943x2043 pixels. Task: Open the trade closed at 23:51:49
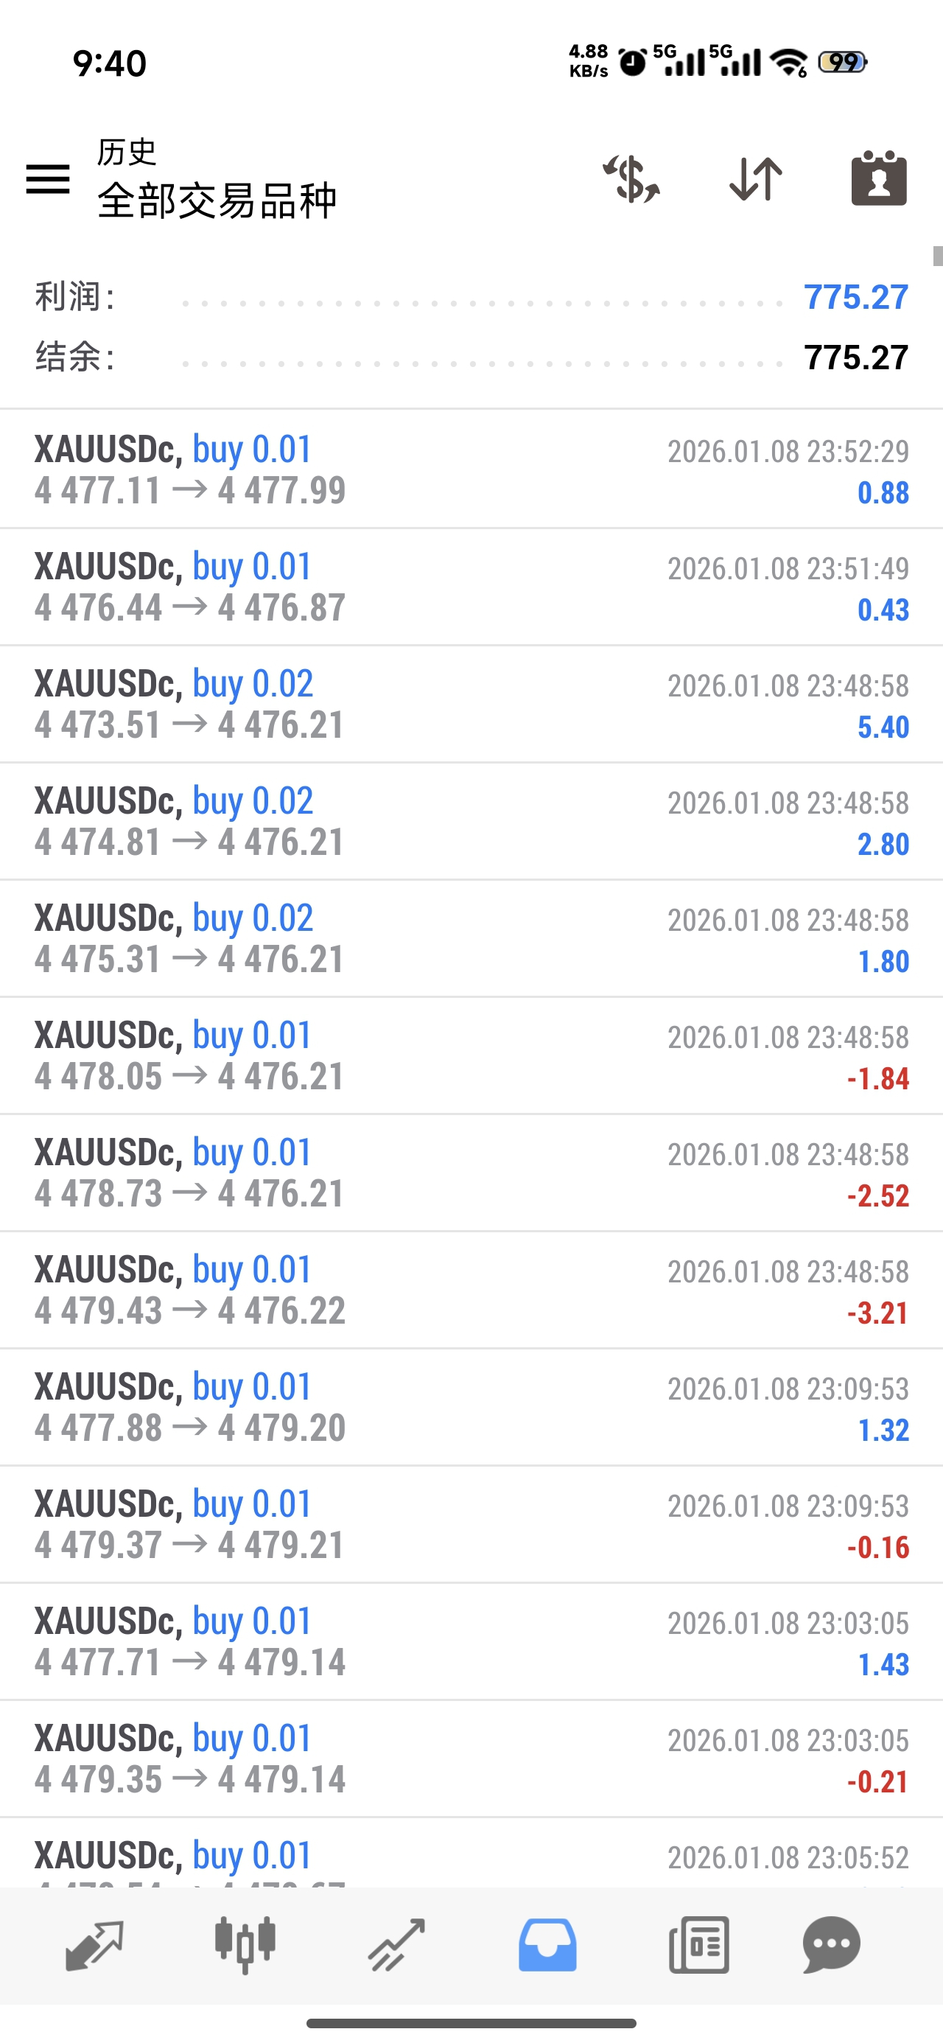(471, 587)
